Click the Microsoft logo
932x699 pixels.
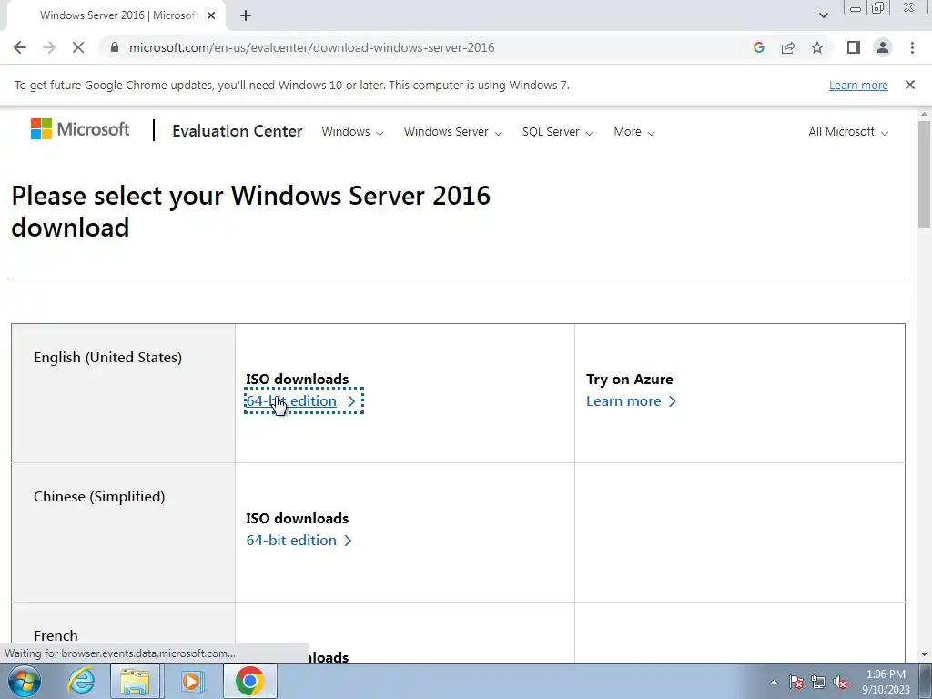(80, 129)
